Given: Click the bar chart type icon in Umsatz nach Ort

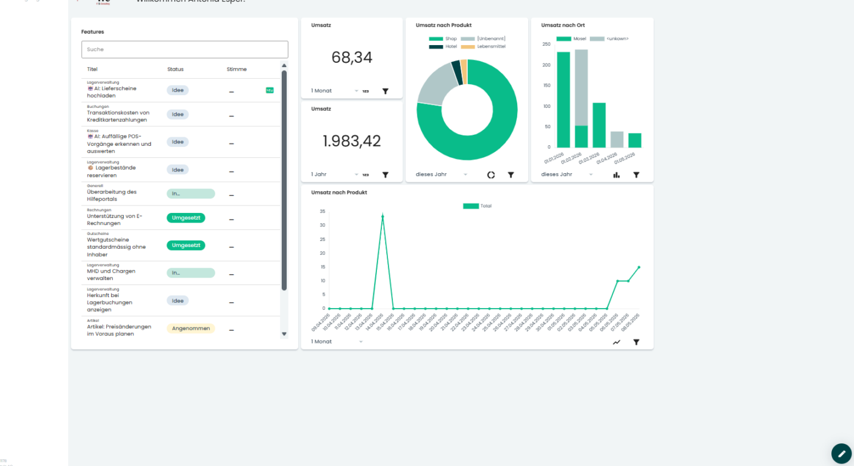Looking at the screenshot, I should [617, 174].
